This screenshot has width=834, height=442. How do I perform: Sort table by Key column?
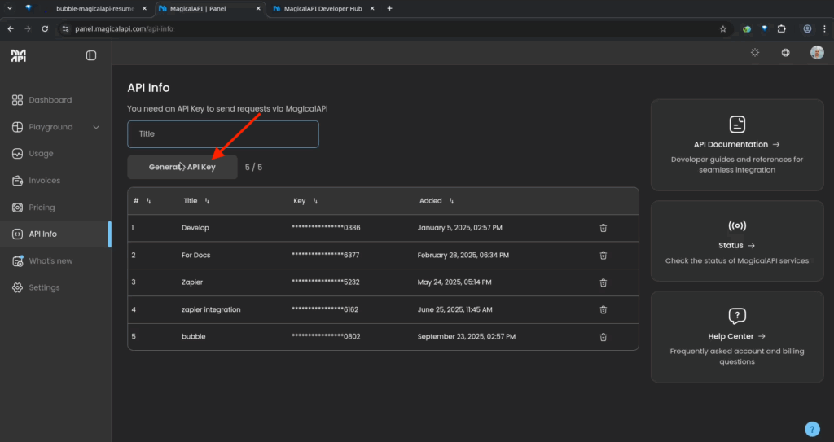(315, 201)
